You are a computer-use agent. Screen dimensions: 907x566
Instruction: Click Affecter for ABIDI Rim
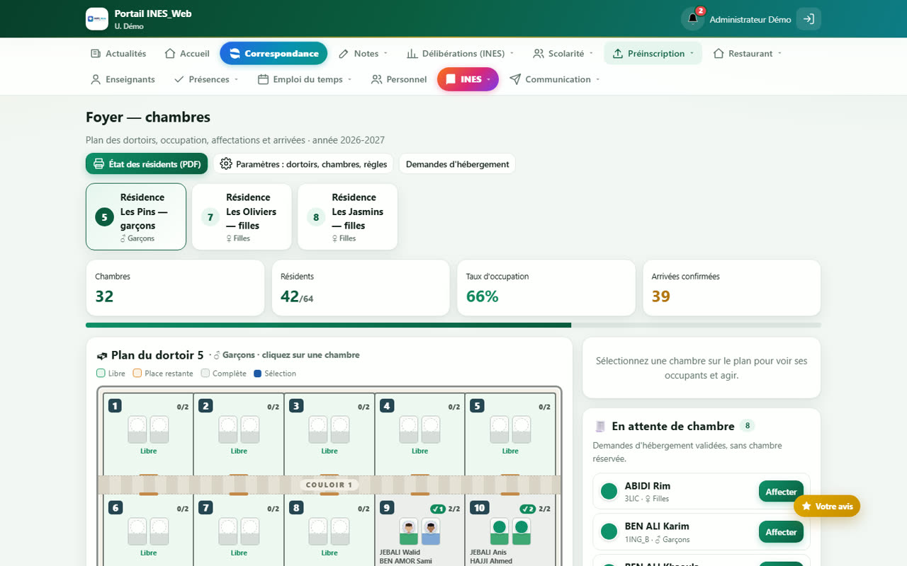click(781, 492)
